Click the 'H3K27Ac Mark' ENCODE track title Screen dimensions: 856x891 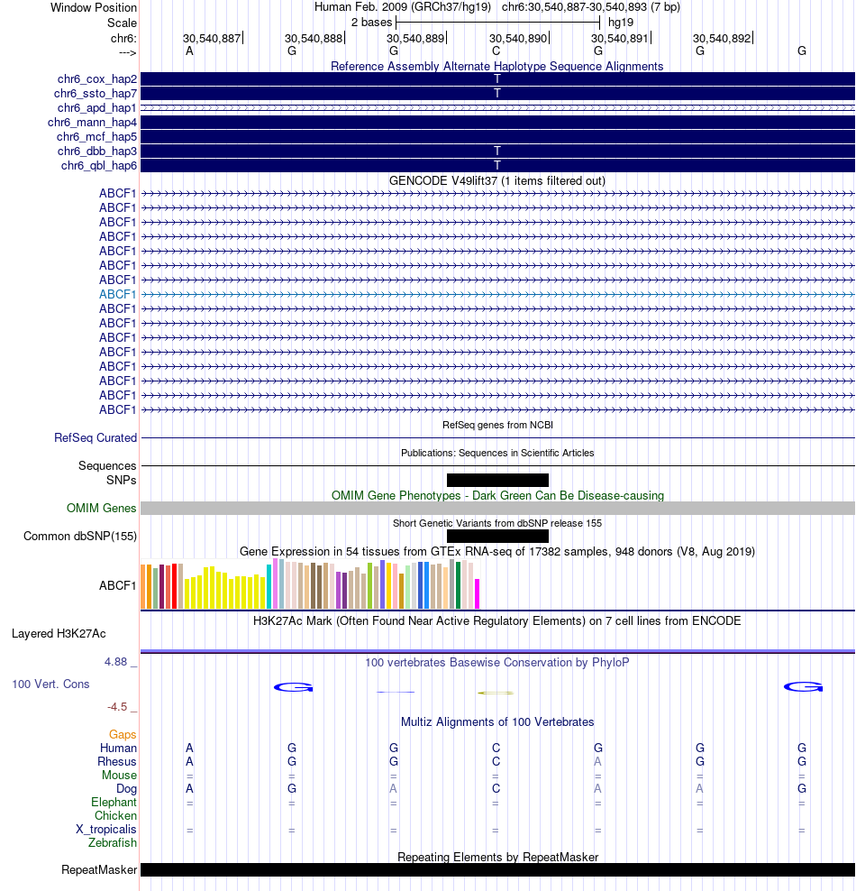(x=497, y=621)
